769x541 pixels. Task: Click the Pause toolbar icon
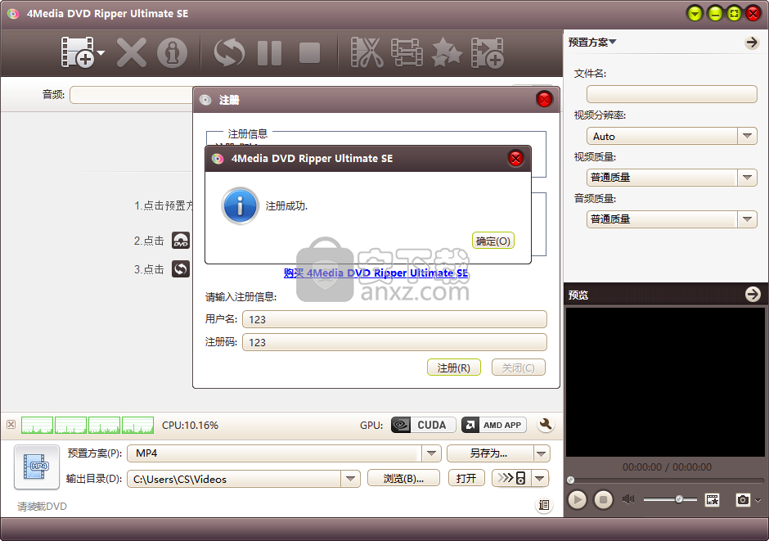(x=270, y=53)
